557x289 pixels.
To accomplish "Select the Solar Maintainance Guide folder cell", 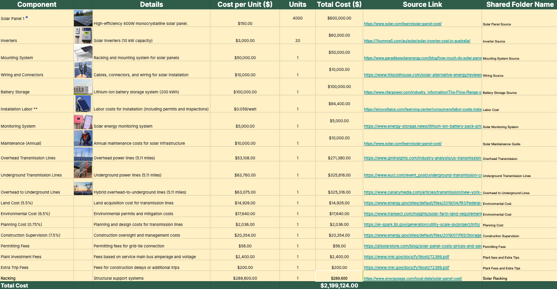I will (519, 138).
